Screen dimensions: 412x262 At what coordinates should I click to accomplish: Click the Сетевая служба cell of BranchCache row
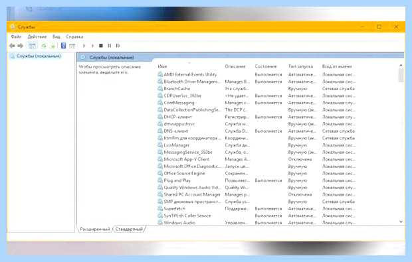[338, 89]
